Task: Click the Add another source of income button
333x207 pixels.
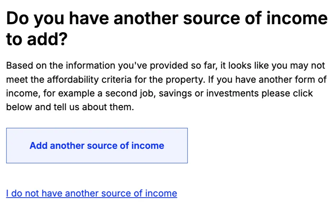Action: point(97,146)
